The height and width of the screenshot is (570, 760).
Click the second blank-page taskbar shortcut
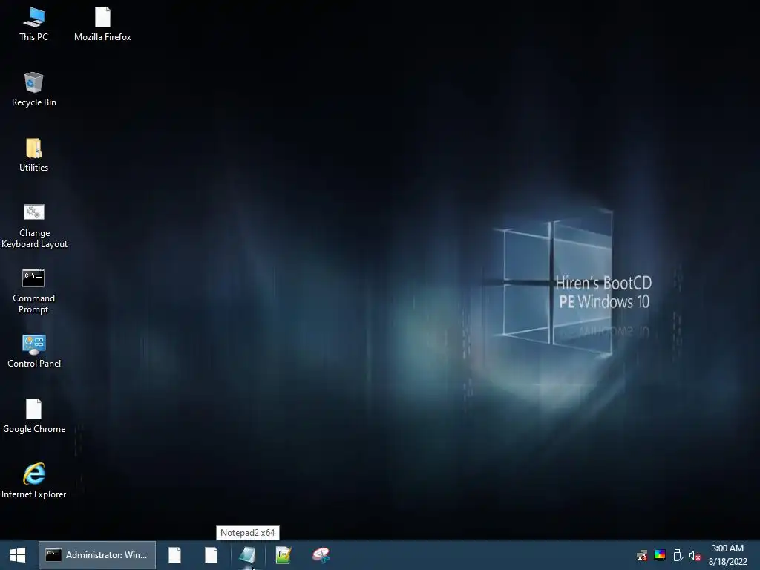[x=211, y=555]
